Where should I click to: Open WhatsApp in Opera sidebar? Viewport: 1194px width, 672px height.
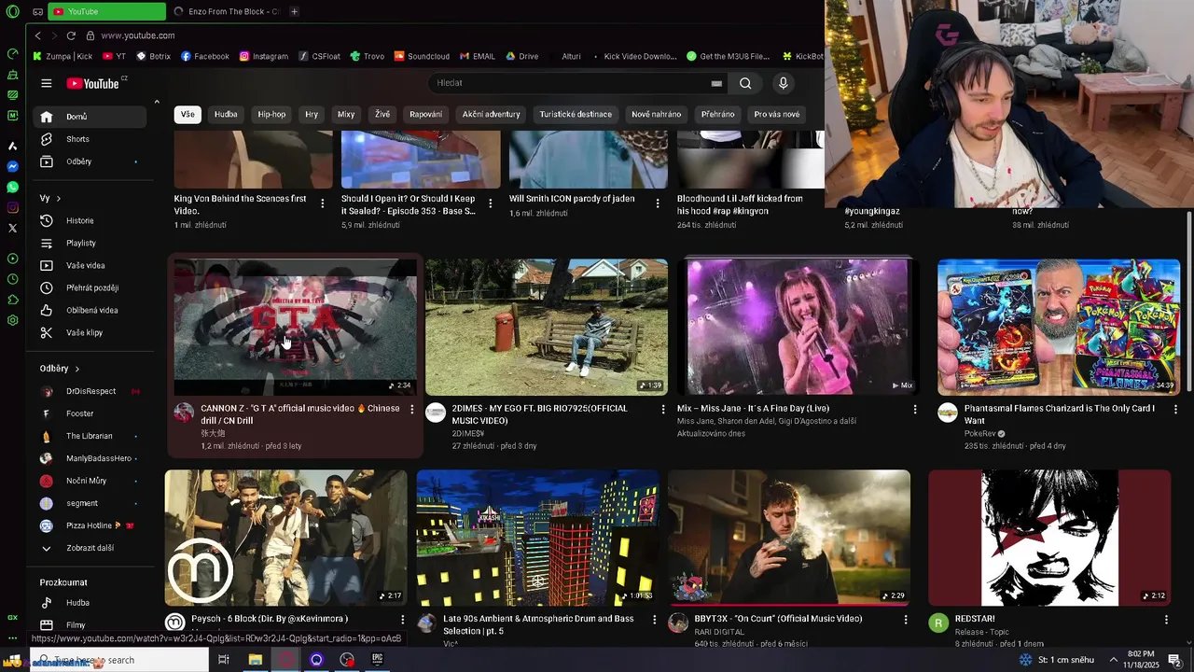pos(13,188)
